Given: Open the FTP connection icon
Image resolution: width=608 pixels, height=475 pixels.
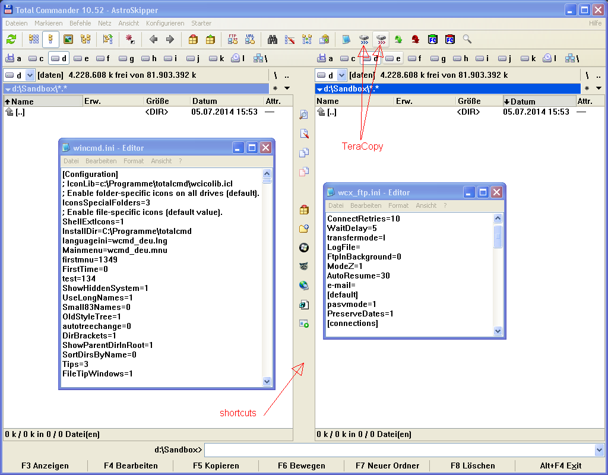Looking at the screenshot, I should click(x=233, y=39).
